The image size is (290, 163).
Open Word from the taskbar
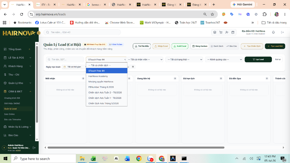pyautogui.click(x=127, y=158)
